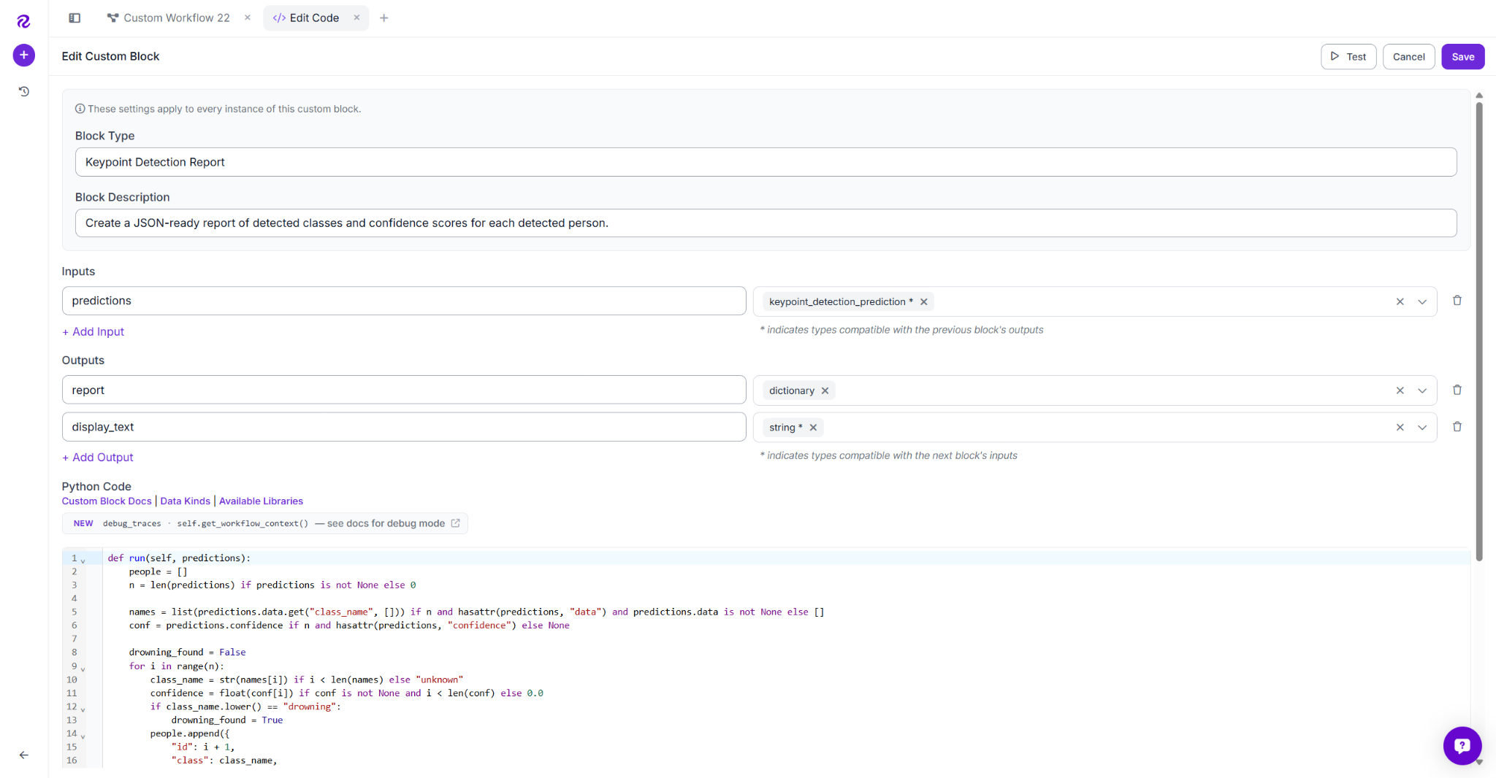This screenshot has height=778, width=1496.
Task: Remove the string type tag
Action: tap(813, 428)
